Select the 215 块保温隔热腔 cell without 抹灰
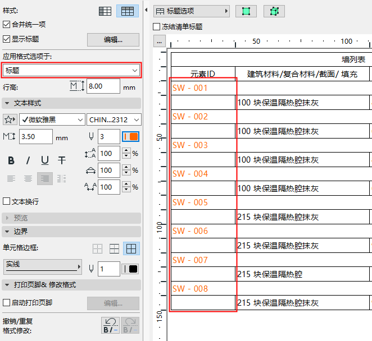The image size is (372, 341). [302, 274]
